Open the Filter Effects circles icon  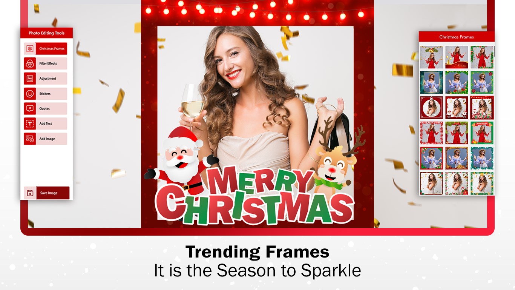coord(30,63)
